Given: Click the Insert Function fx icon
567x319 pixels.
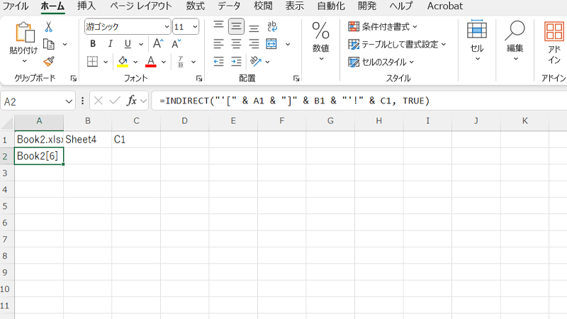Looking at the screenshot, I should pos(130,101).
